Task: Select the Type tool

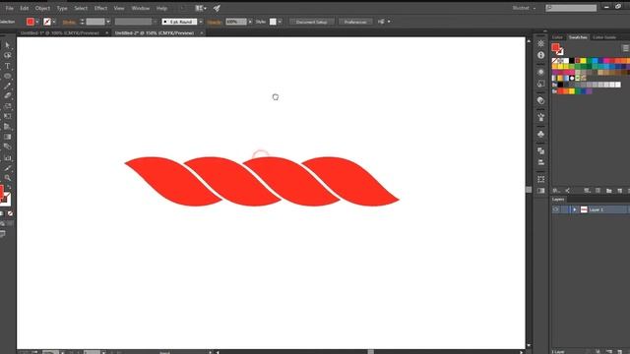Action: pyautogui.click(x=7, y=66)
